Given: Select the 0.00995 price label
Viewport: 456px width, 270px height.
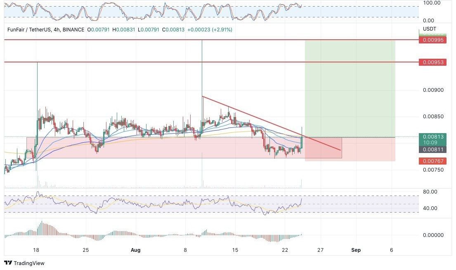Looking at the screenshot, I should pos(432,40).
